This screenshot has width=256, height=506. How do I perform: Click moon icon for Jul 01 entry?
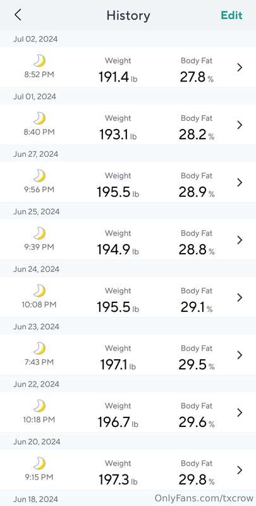coord(39,118)
